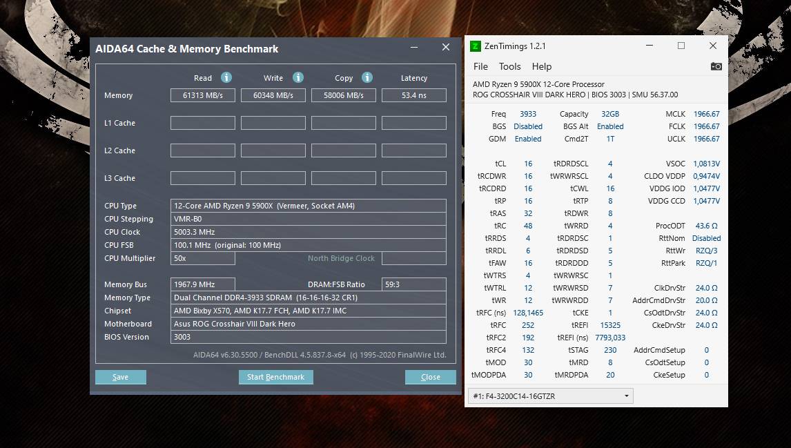Click tREFI (ns) value 7793,033
This screenshot has width=791, height=448.
610,338
